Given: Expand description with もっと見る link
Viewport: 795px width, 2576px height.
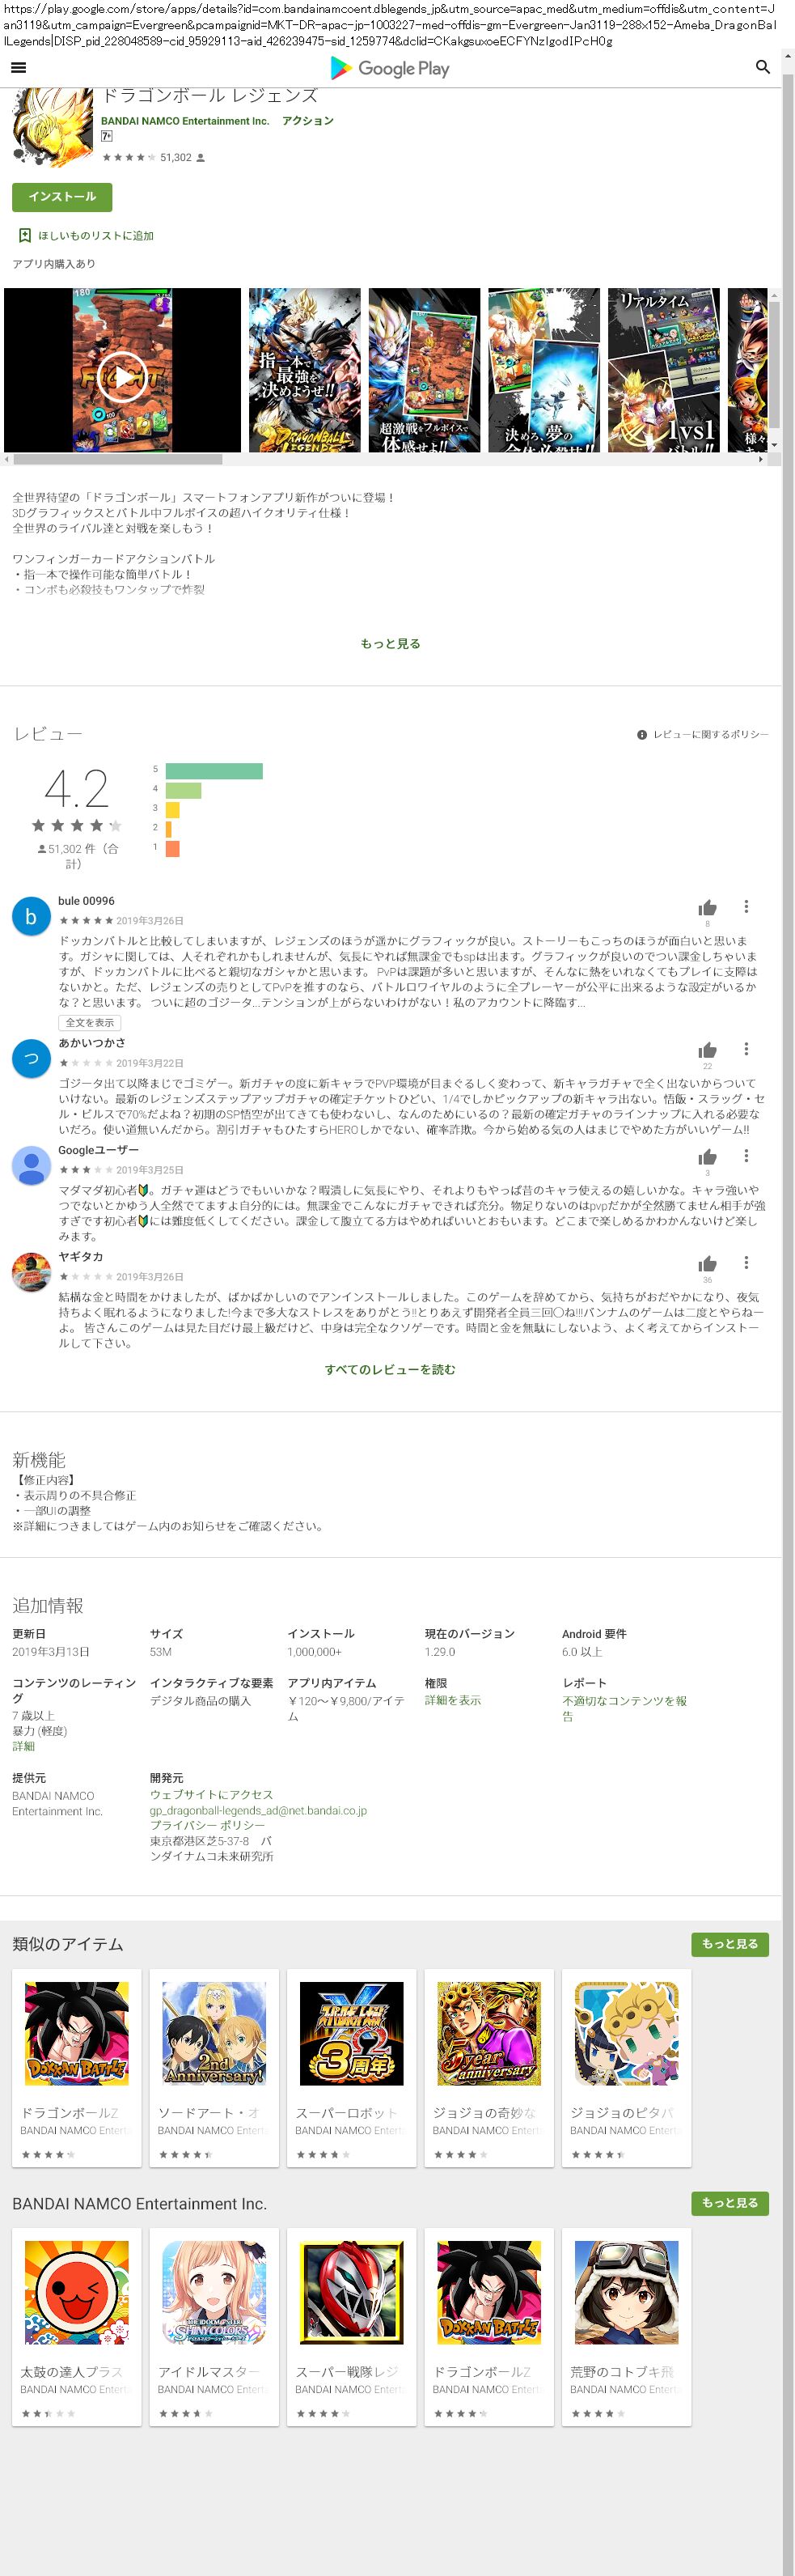Looking at the screenshot, I should click(x=390, y=644).
